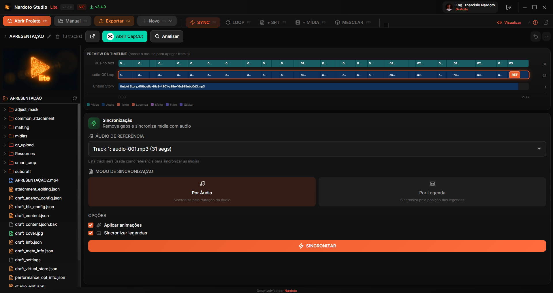Open the reference audio track dropdown
This screenshot has height=293, width=553.
(317, 149)
